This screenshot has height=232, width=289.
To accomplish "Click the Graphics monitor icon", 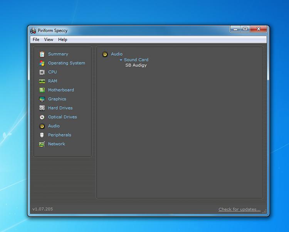I will pyautogui.click(x=42, y=99).
